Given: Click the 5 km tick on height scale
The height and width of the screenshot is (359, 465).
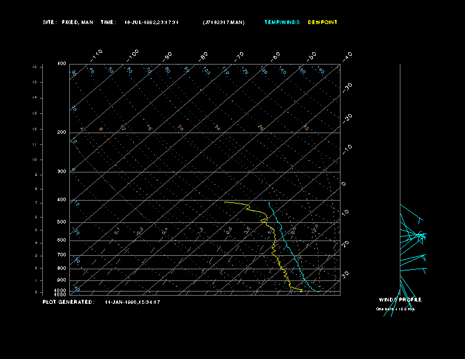Looking at the screenshot, I should pyautogui.click(x=36, y=230).
